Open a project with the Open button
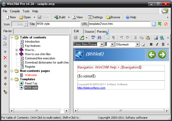Image resolution: width=172 pixels, height=121 pixels. pos(25,17)
